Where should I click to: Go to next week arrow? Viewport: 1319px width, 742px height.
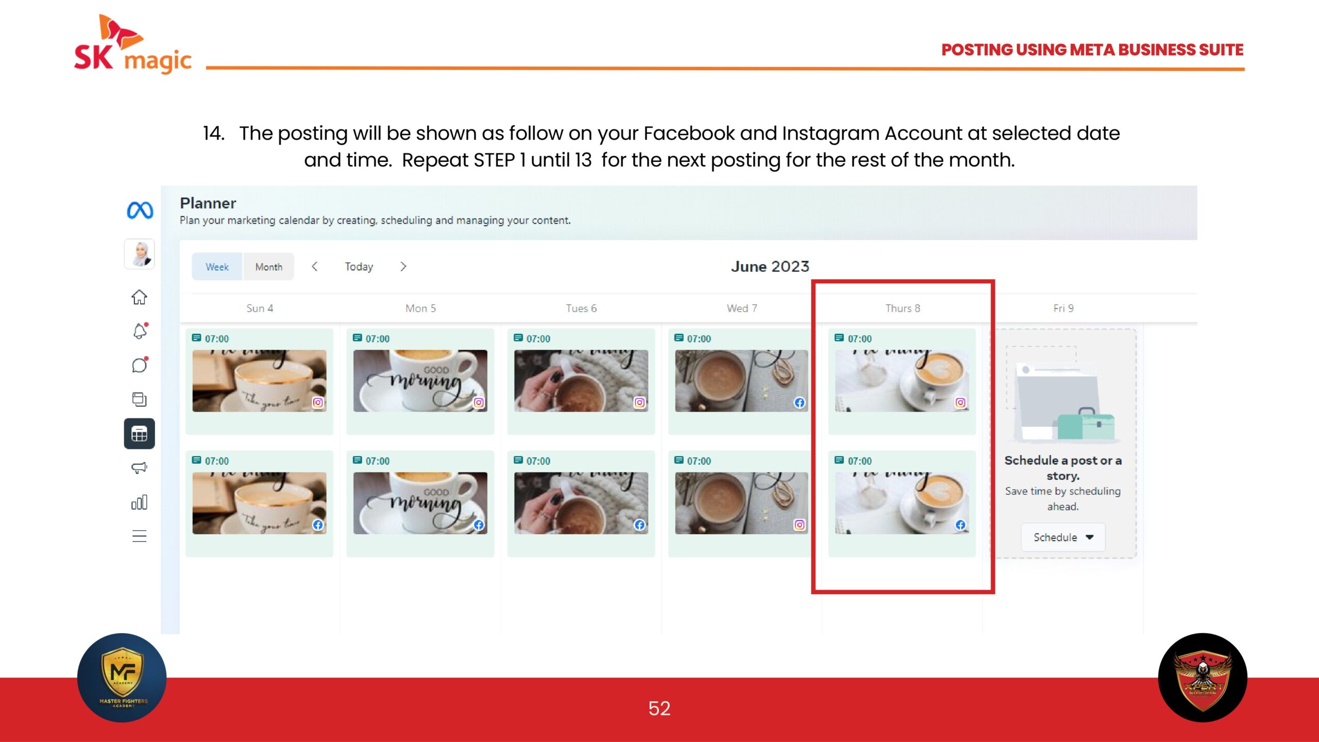click(x=403, y=266)
